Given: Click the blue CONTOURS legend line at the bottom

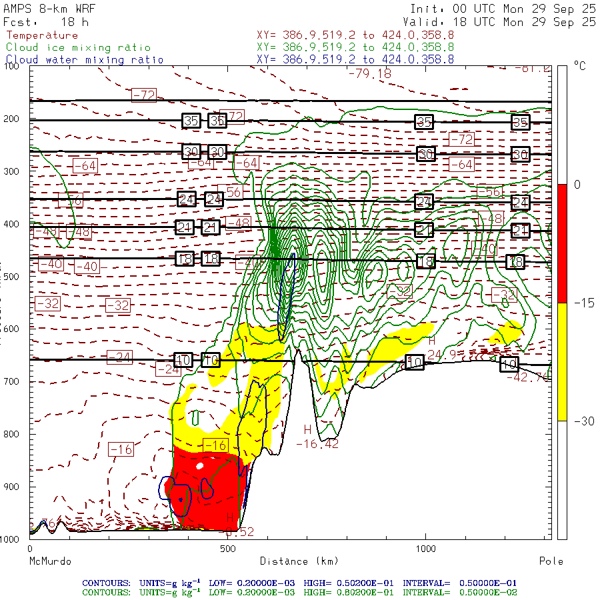Looking at the screenshot, I should click(x=299, y=583).
